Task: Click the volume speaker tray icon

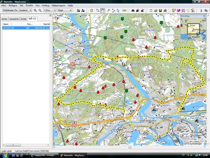Action: (x=200, y=155)
